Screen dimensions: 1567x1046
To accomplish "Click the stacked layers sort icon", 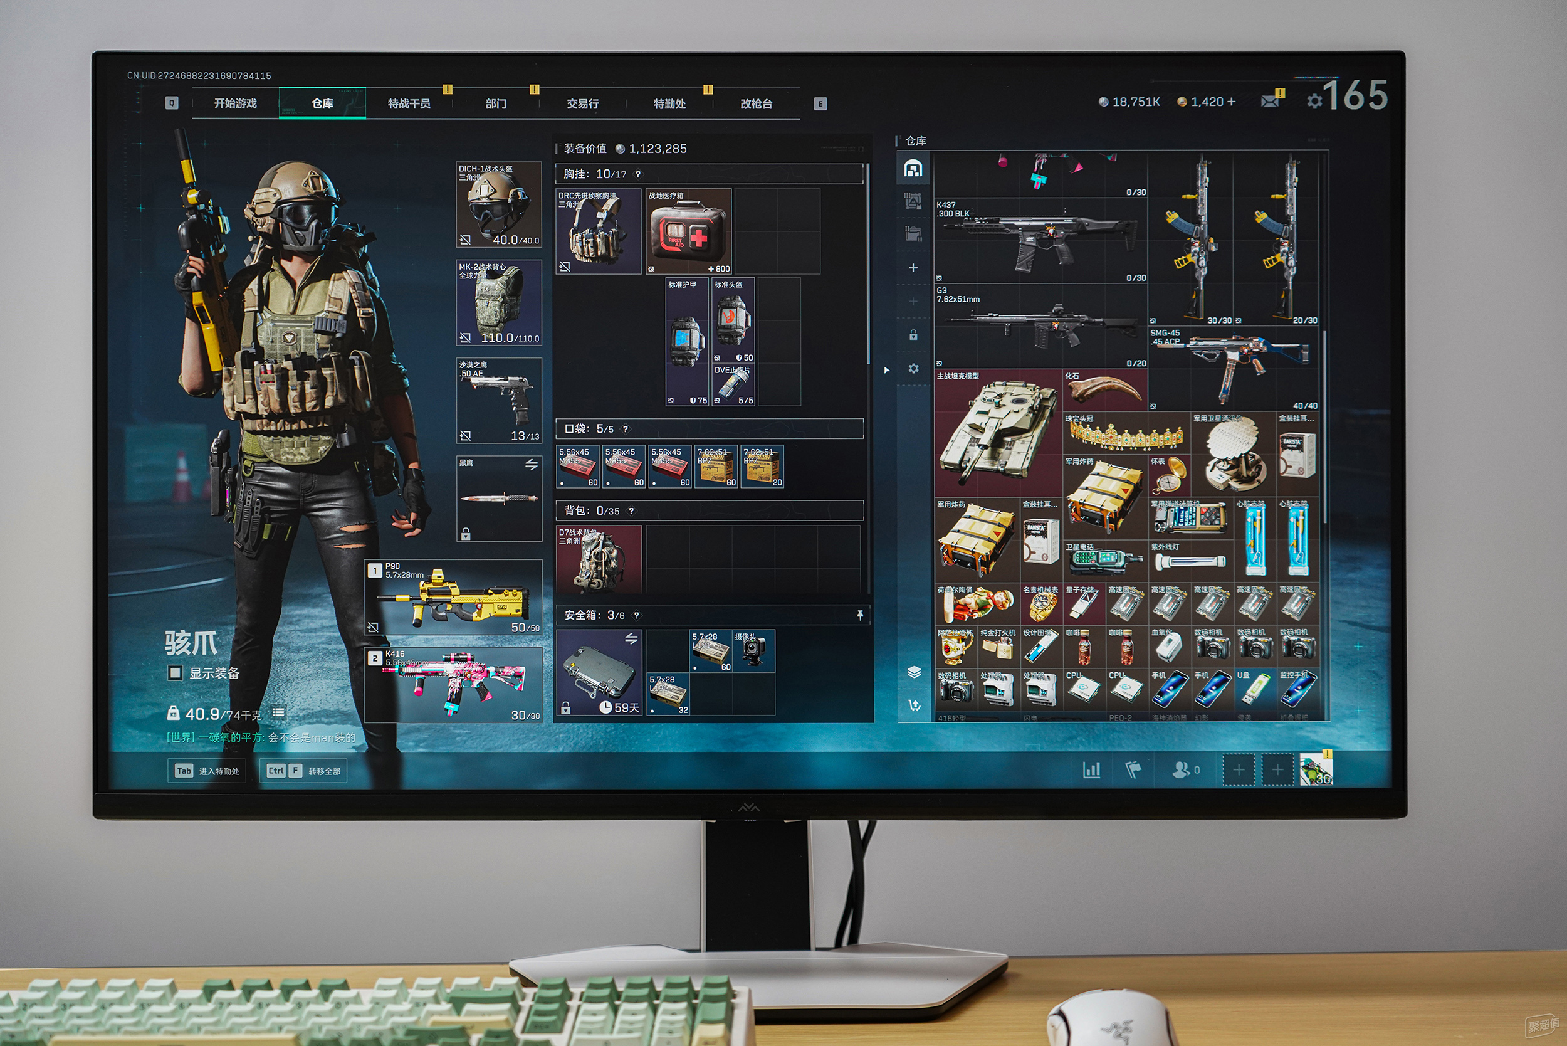I will [x=915, y=672].
